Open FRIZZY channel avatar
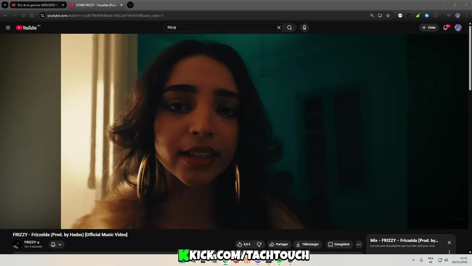The height and width of the screenshot is (266, 472). (x=17, y=244)
